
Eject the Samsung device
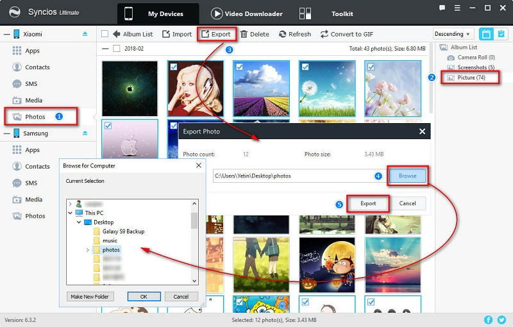[x=85, y=133]
